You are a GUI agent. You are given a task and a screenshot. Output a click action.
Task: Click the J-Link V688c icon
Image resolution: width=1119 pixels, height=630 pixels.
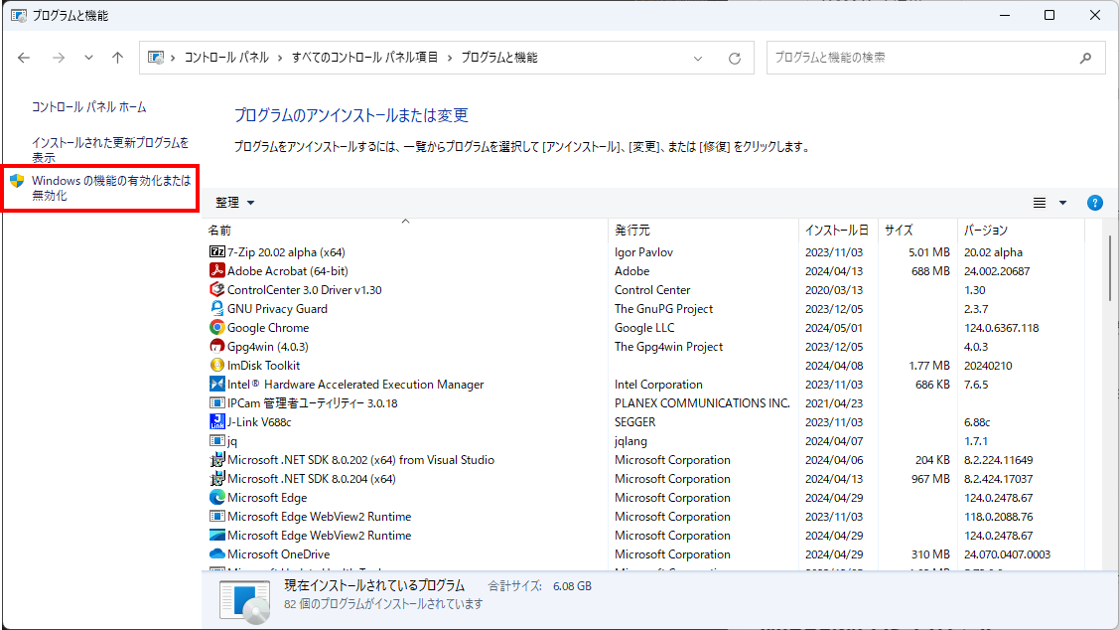click(x=216, y=422)
